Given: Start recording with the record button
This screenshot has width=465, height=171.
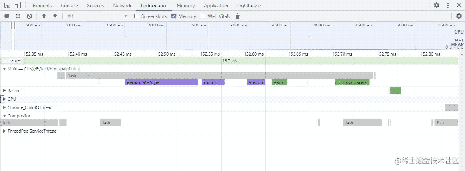Looking at the screenshot, I should (x=7, y=16).
